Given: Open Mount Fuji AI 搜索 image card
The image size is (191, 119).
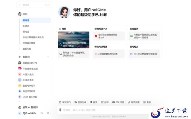Looking at the screenshot, I should 74,40.
